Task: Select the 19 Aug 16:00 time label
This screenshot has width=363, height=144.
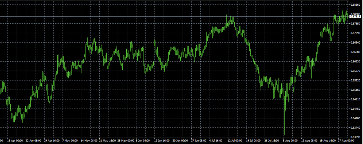Action: [328, 141]
